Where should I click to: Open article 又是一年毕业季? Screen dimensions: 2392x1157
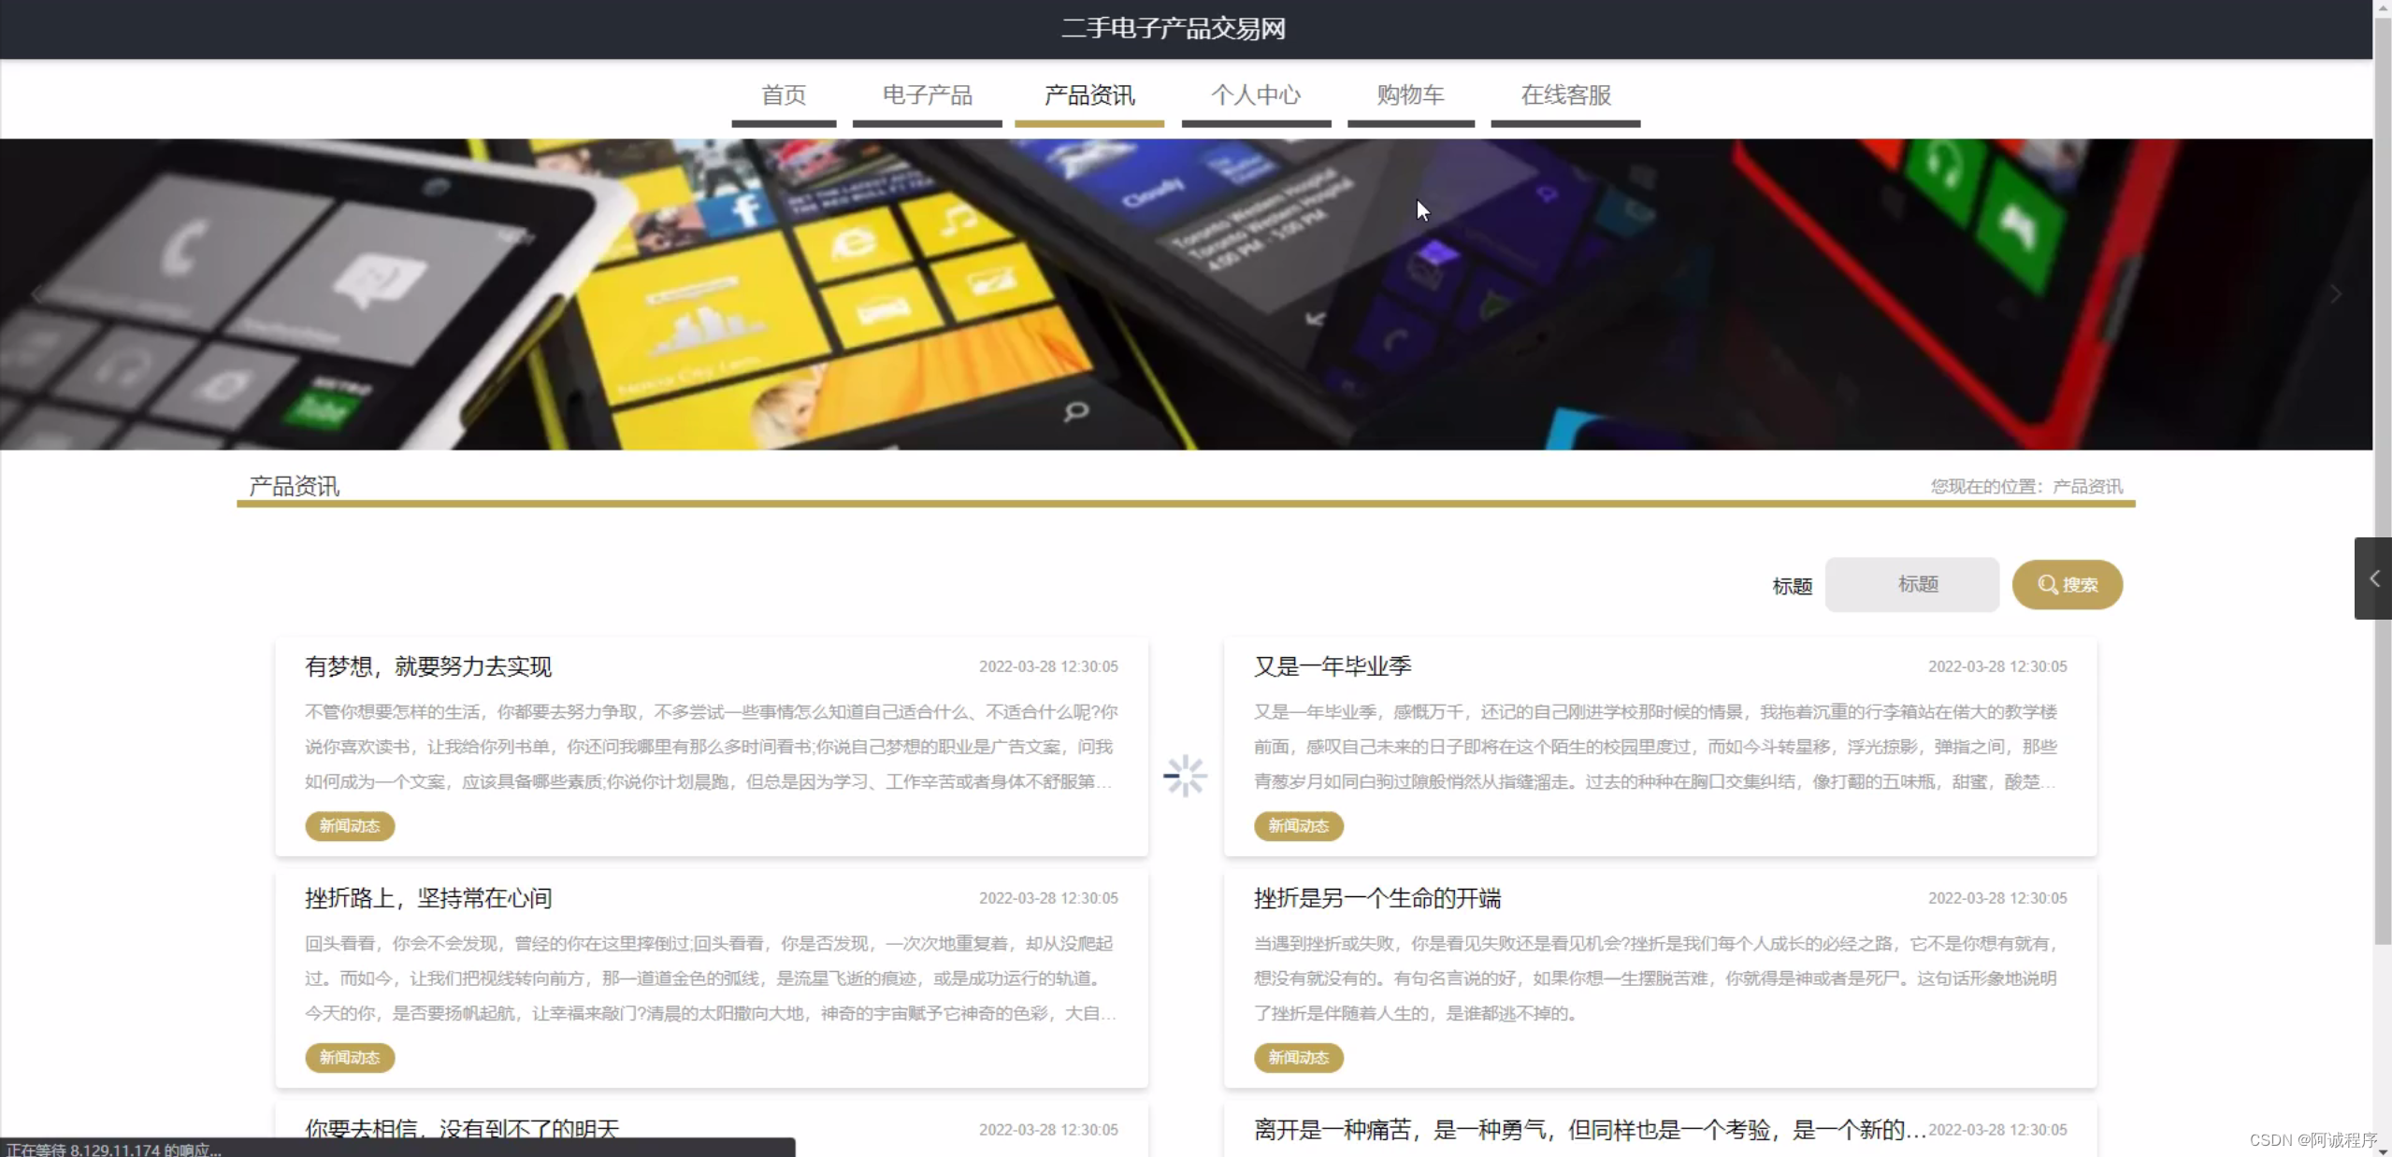point(1332,666)
